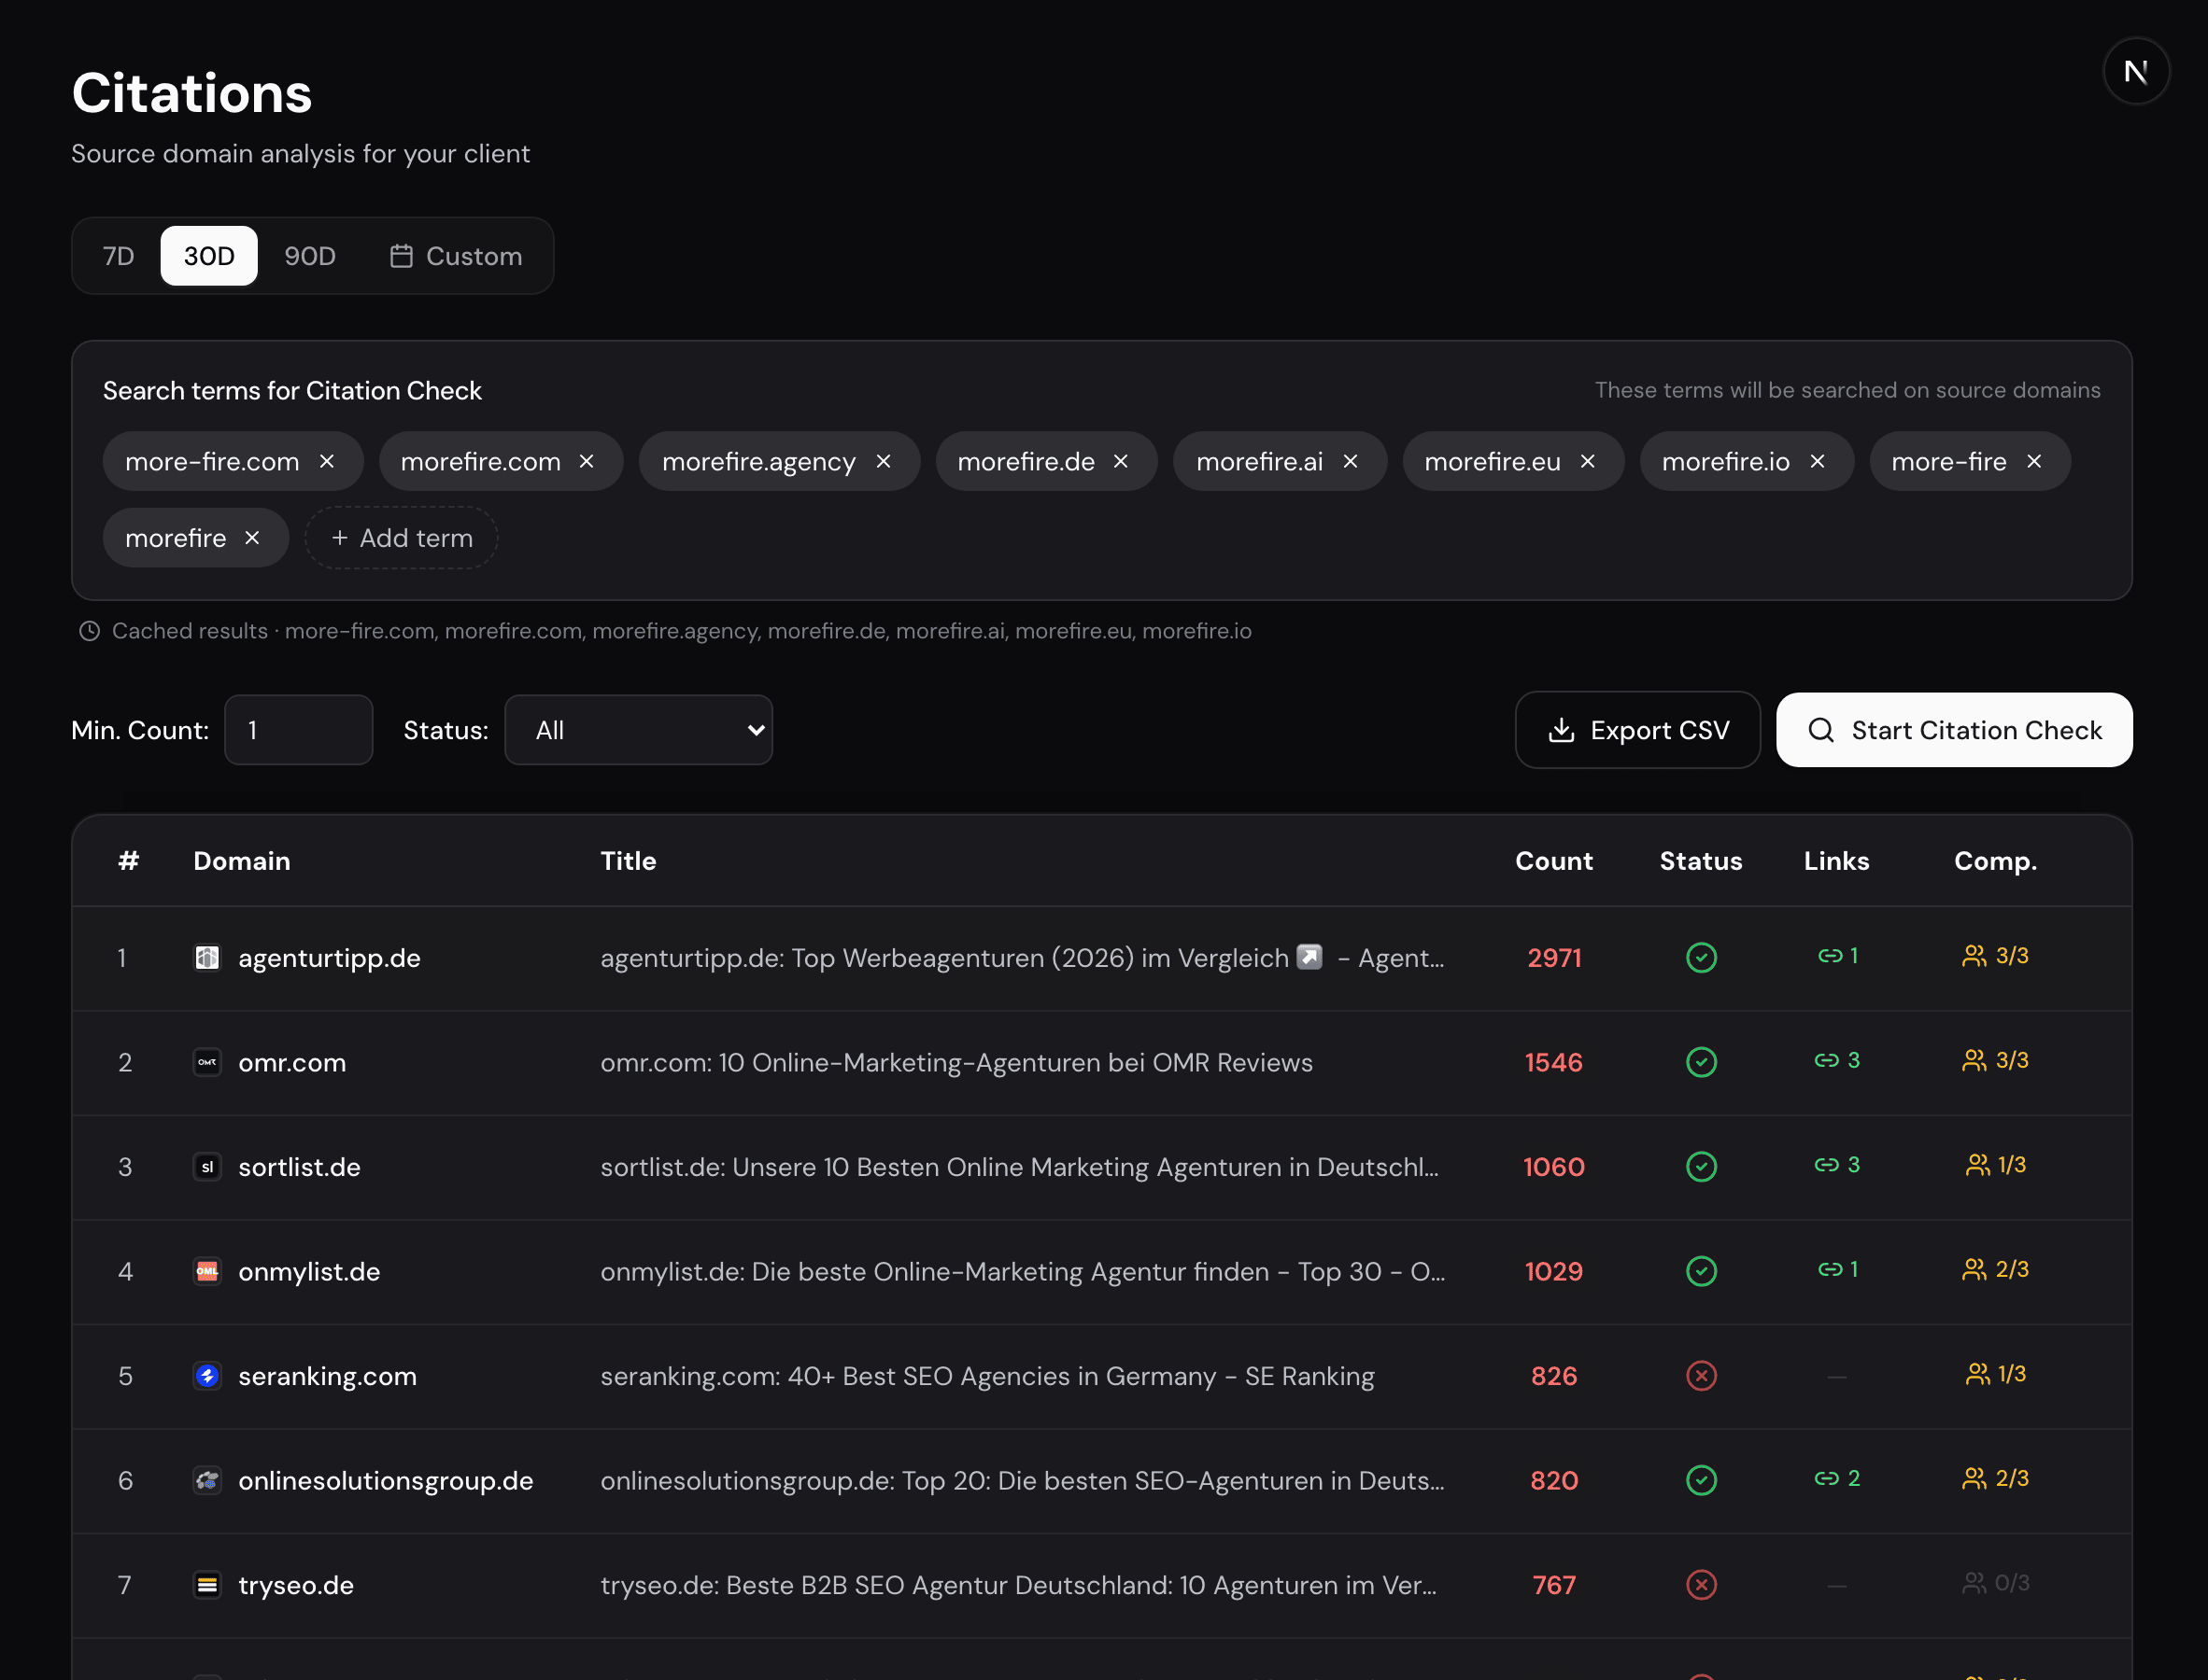Export results with Export CSV
Screen dimensions: 2208x1680
tap(1637, 730)
